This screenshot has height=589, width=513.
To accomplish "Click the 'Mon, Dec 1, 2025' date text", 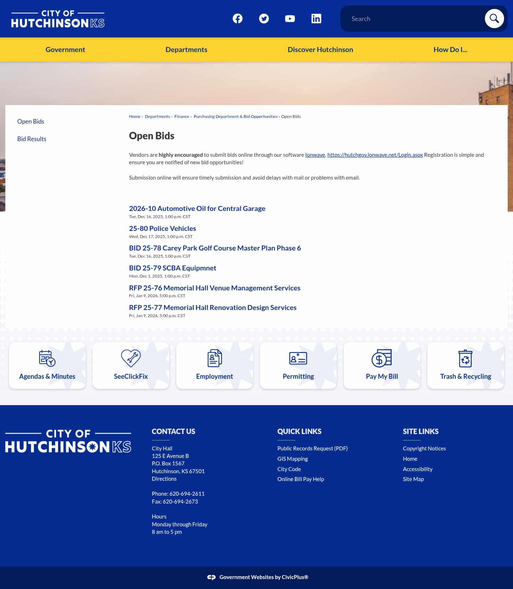I will (159, 276).
